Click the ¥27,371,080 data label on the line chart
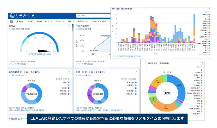The height and width of the screenshot is (128, 217). point(105,36)
